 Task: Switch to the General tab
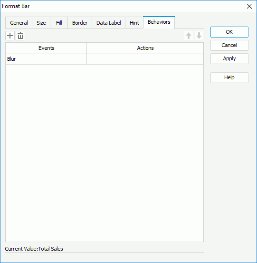coord(19,23)
